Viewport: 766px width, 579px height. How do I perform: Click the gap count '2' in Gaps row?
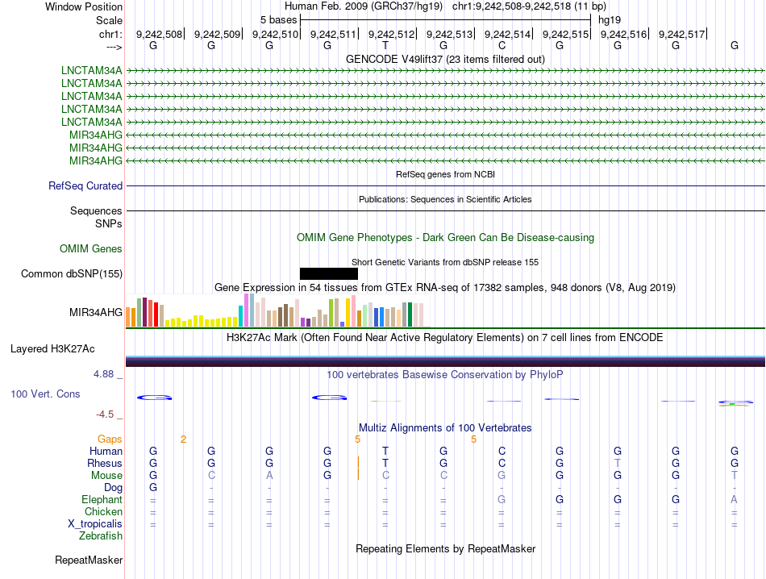point(183,439)
